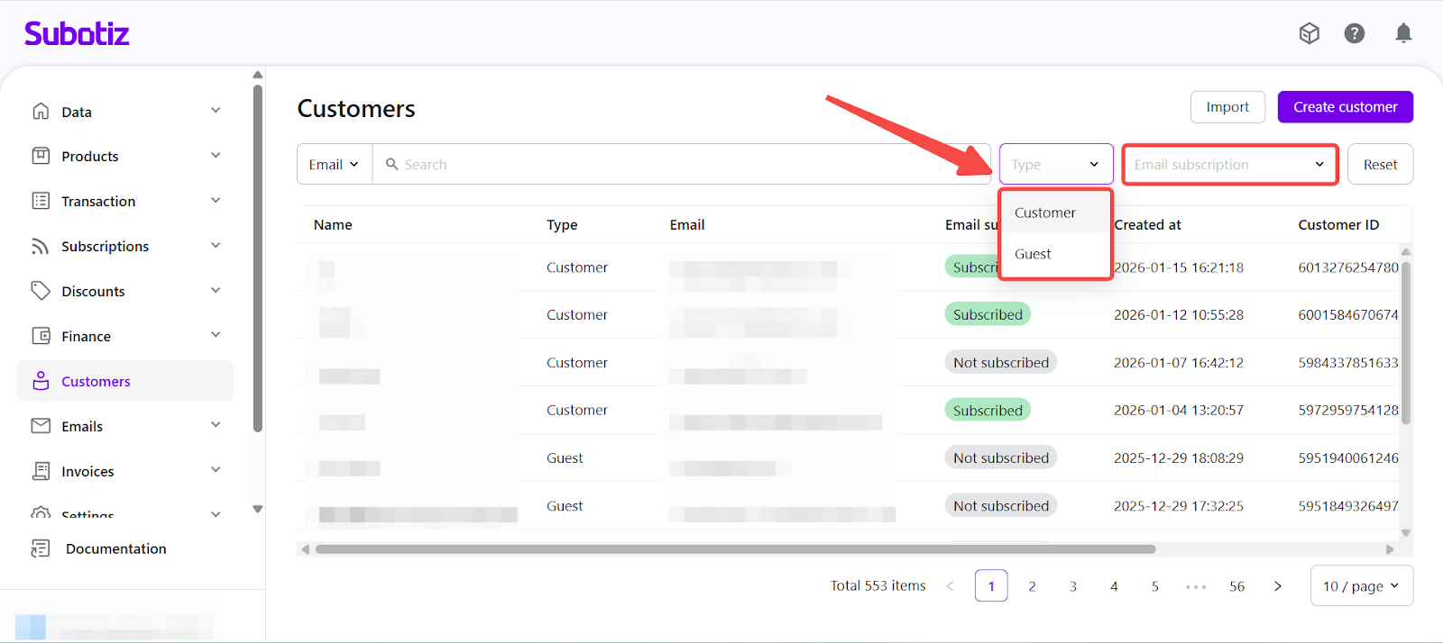
Task: Click the horizontal table scrollbar
Action: tap(735, 549)
